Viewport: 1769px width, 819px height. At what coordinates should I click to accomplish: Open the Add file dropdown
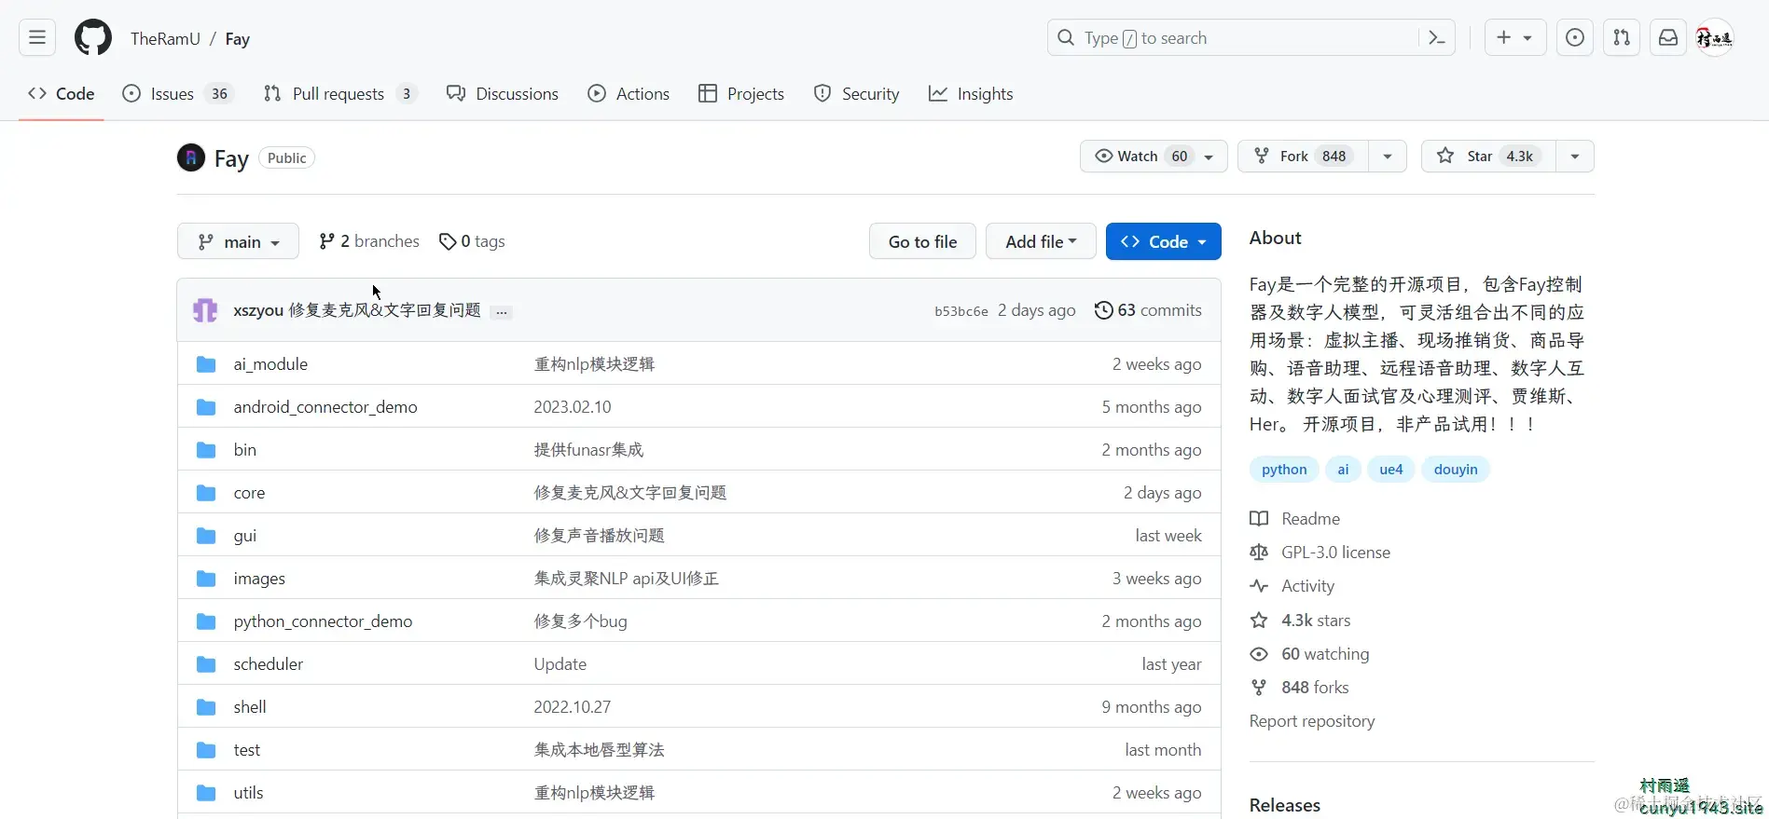click(1041, 241)
